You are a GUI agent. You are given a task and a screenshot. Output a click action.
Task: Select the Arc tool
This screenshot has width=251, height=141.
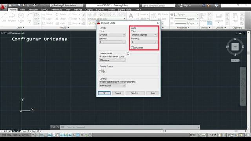[x=29, y=17]
